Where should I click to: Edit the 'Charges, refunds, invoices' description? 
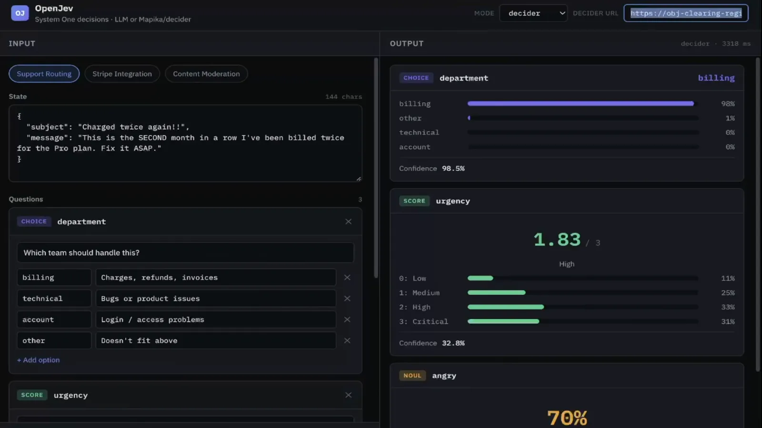pos(216,277)
